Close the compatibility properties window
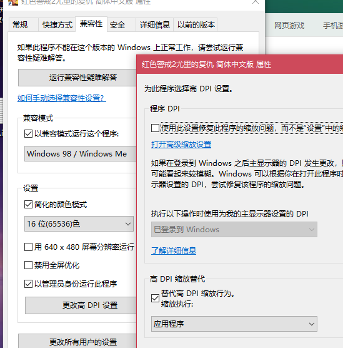Screen dimensions: 343x348 point(256,2)
